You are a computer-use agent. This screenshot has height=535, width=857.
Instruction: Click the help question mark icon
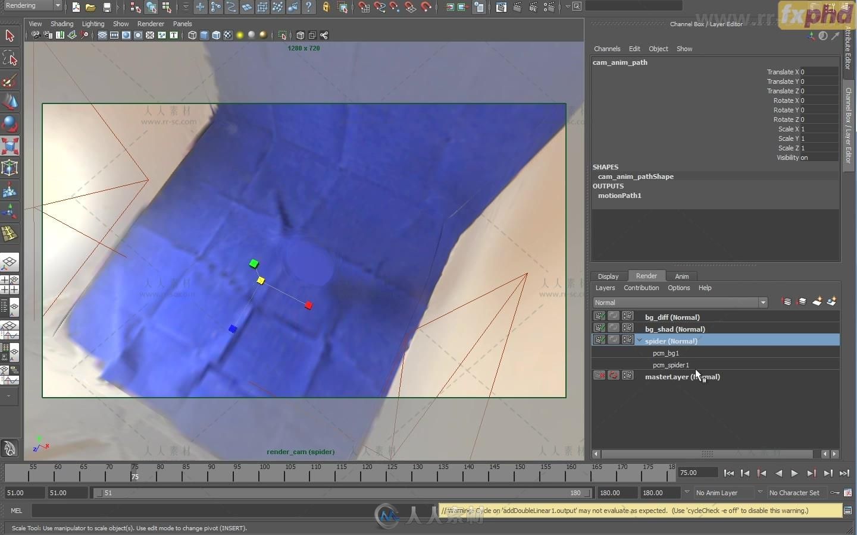coord(308,7)
